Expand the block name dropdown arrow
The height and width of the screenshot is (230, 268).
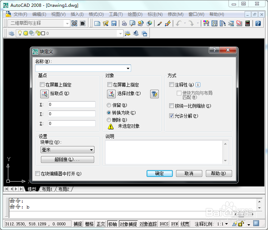point(128,68)
